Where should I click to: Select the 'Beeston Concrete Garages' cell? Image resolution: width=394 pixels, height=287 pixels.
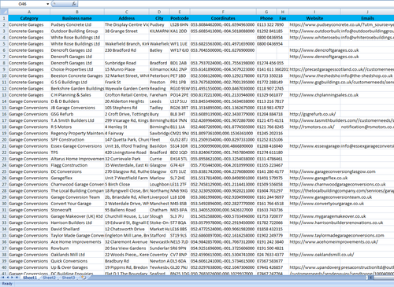(x=77, y=75)
